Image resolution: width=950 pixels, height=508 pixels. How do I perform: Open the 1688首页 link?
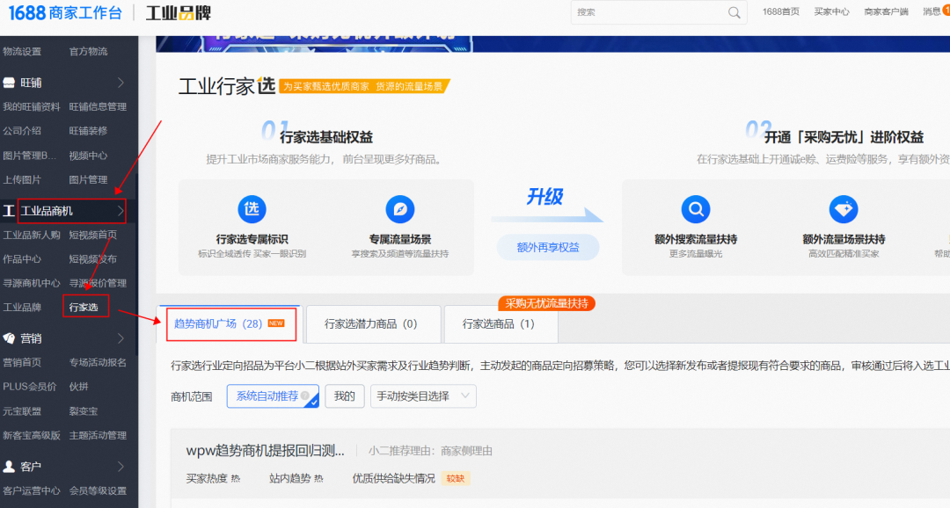[x=780, y=12]
